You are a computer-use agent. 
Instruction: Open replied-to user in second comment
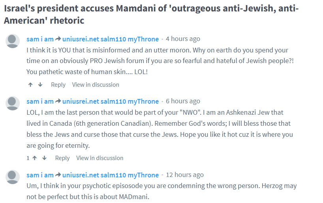111,101
